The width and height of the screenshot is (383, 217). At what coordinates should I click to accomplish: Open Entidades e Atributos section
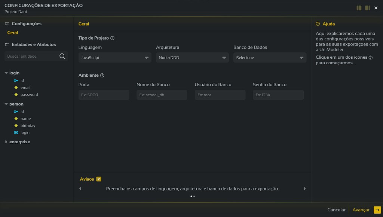click(x=34, y=45)
